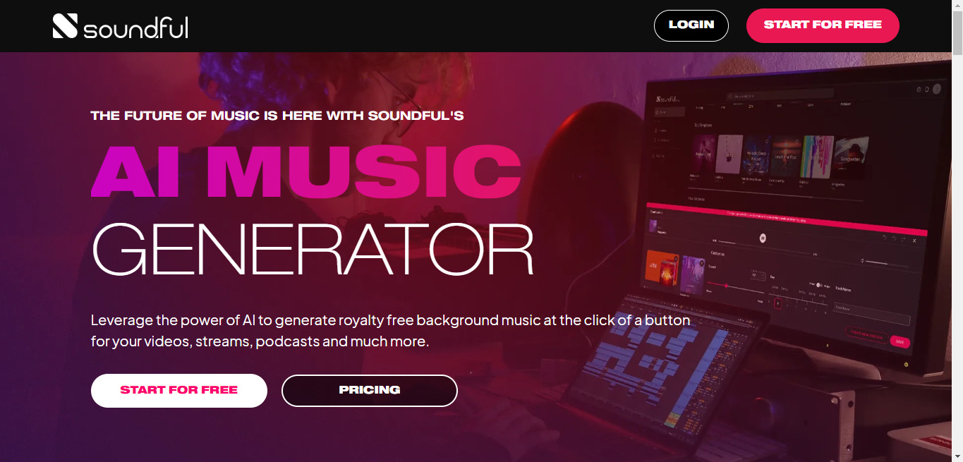963x462 pixels.
Task: Click the volume slider on the monitor player
Action: 887,263
